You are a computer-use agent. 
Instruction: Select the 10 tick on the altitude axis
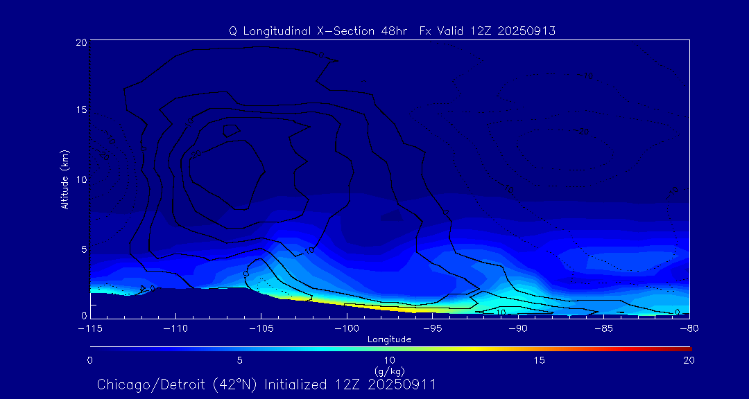[80, 179]
